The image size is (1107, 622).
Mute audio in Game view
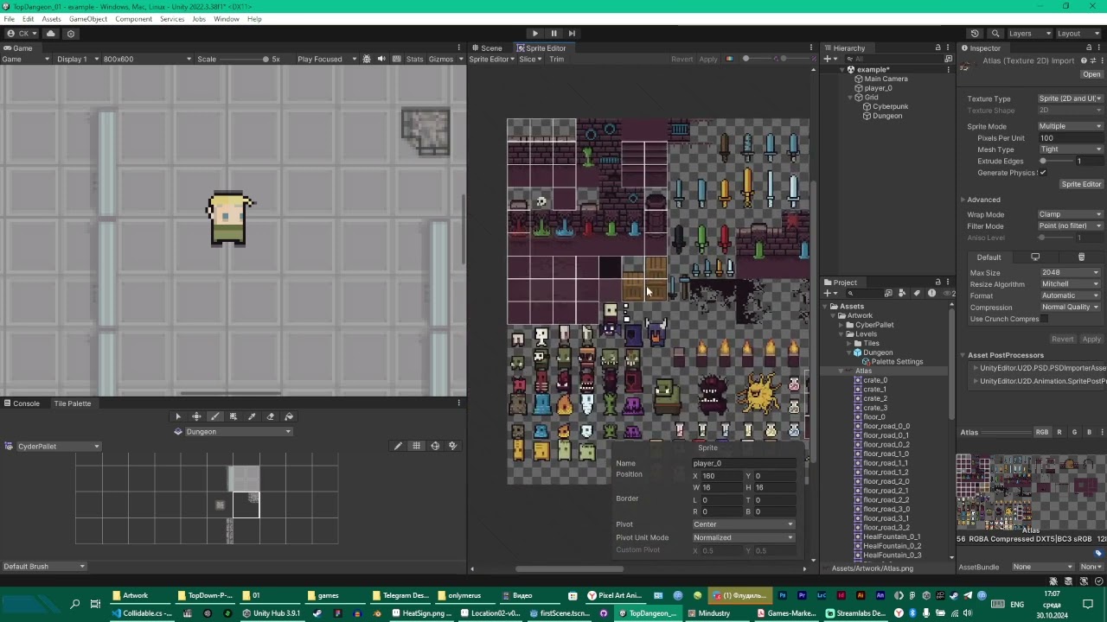pyautogui.click(x=381, y=59)
